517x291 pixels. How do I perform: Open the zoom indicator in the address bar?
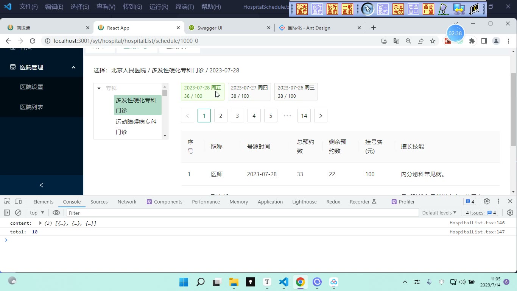coord(408,41)
